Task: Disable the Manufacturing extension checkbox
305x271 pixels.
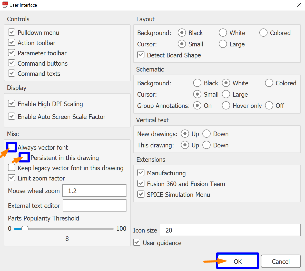Action: [x=141, y=173]
